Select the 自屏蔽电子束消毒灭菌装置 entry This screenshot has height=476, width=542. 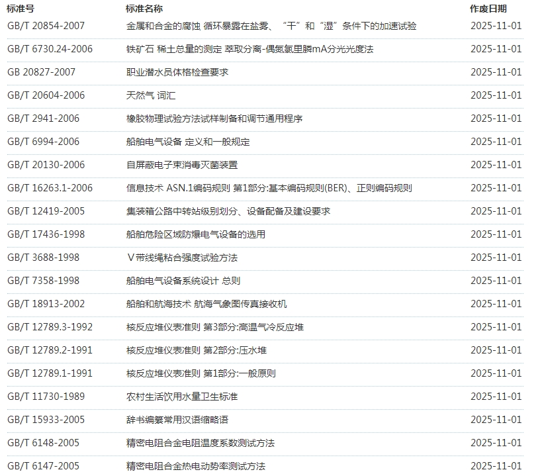(x=181, y=165)
